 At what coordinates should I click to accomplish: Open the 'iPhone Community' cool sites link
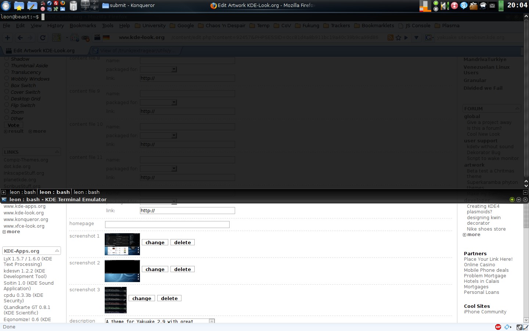coord(485,312)
